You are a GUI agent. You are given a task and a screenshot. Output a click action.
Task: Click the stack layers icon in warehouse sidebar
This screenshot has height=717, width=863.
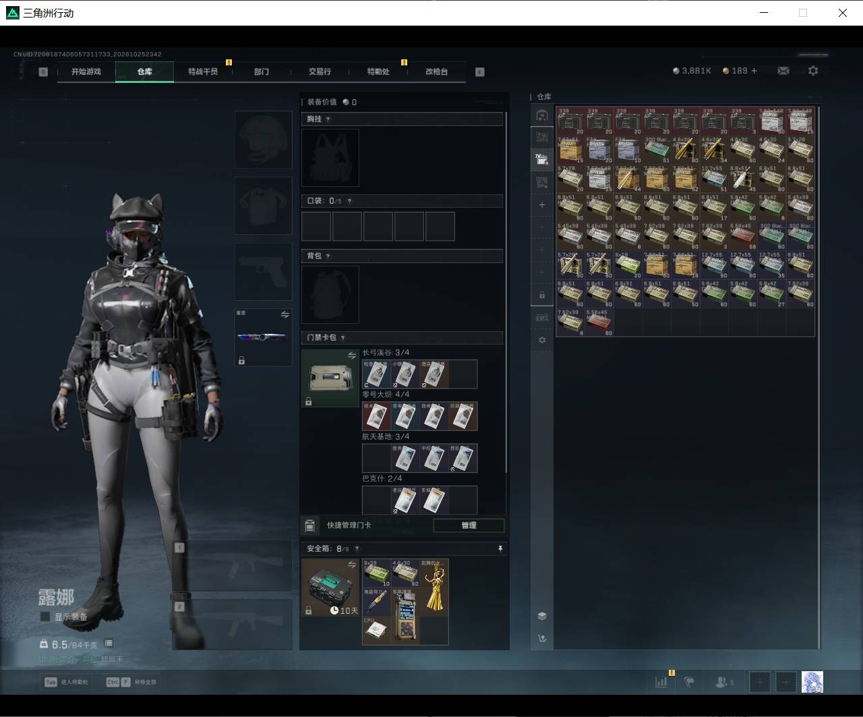coord(542,616)
